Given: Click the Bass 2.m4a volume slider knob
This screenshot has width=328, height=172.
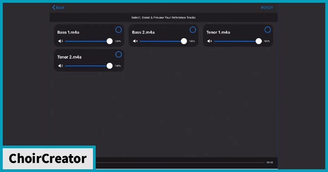Looking at the screenshot, I should click(184, 41).
